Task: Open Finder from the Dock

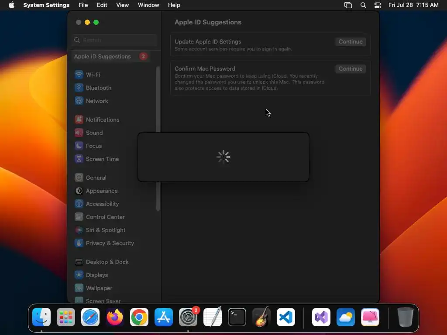Action: point(41,317)
